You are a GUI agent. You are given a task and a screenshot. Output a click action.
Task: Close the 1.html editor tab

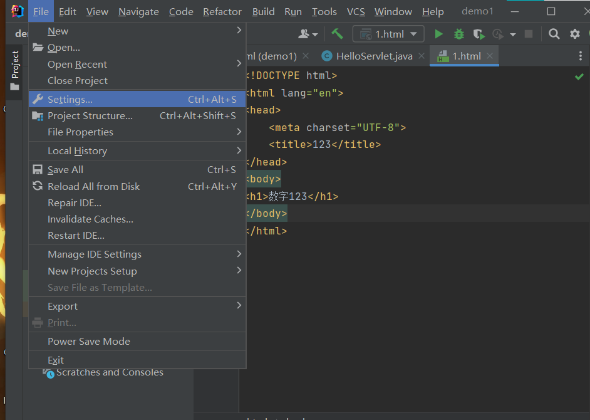click(x=490, y=56)
